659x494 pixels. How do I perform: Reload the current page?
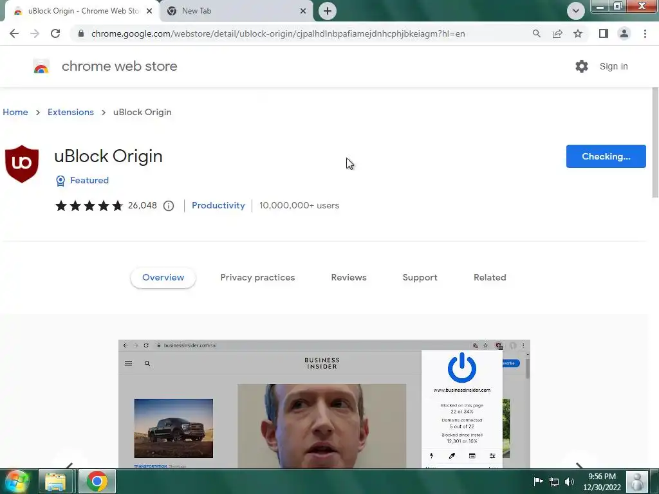(55, 33)
